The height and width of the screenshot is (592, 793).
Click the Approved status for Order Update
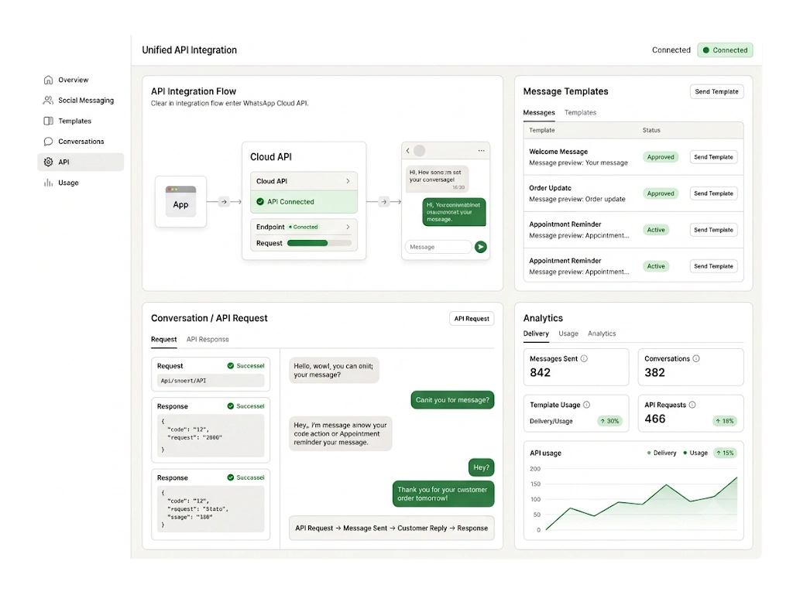(661, 193)
